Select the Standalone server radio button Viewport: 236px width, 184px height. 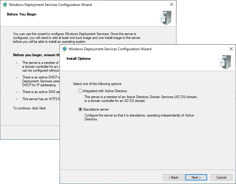(x=80, y=109)
